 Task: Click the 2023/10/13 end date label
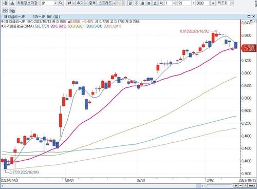[247, 180]
